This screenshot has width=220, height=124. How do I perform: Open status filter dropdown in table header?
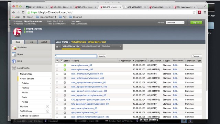(x=62, y=61)
